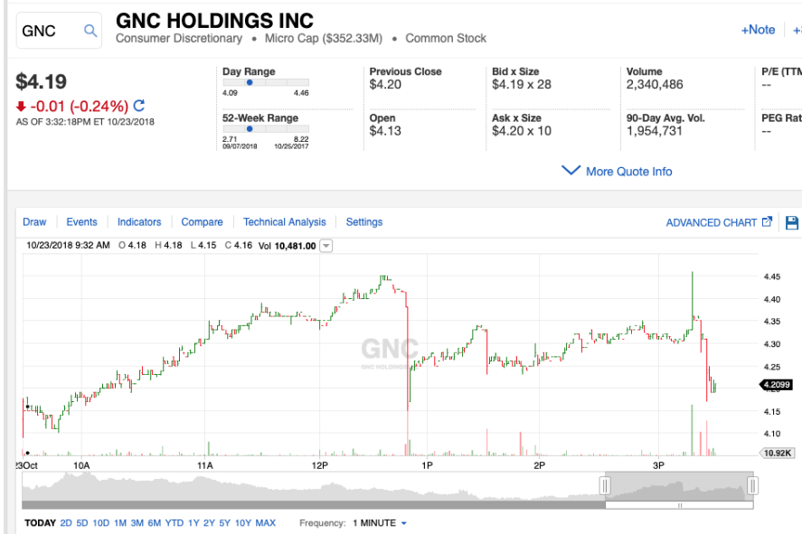Grab the left range selector handle

605,485
